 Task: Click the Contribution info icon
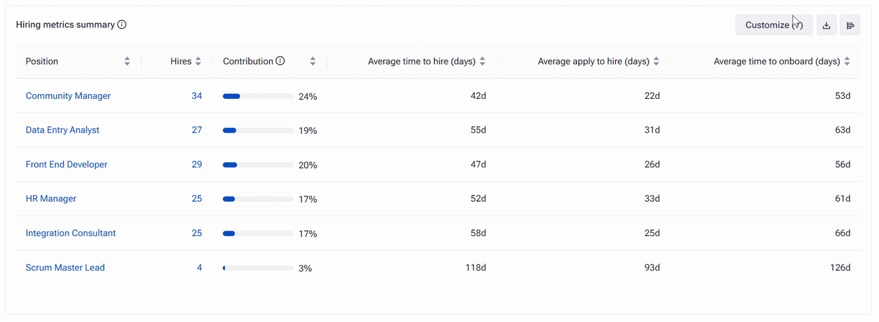[280, 61]
